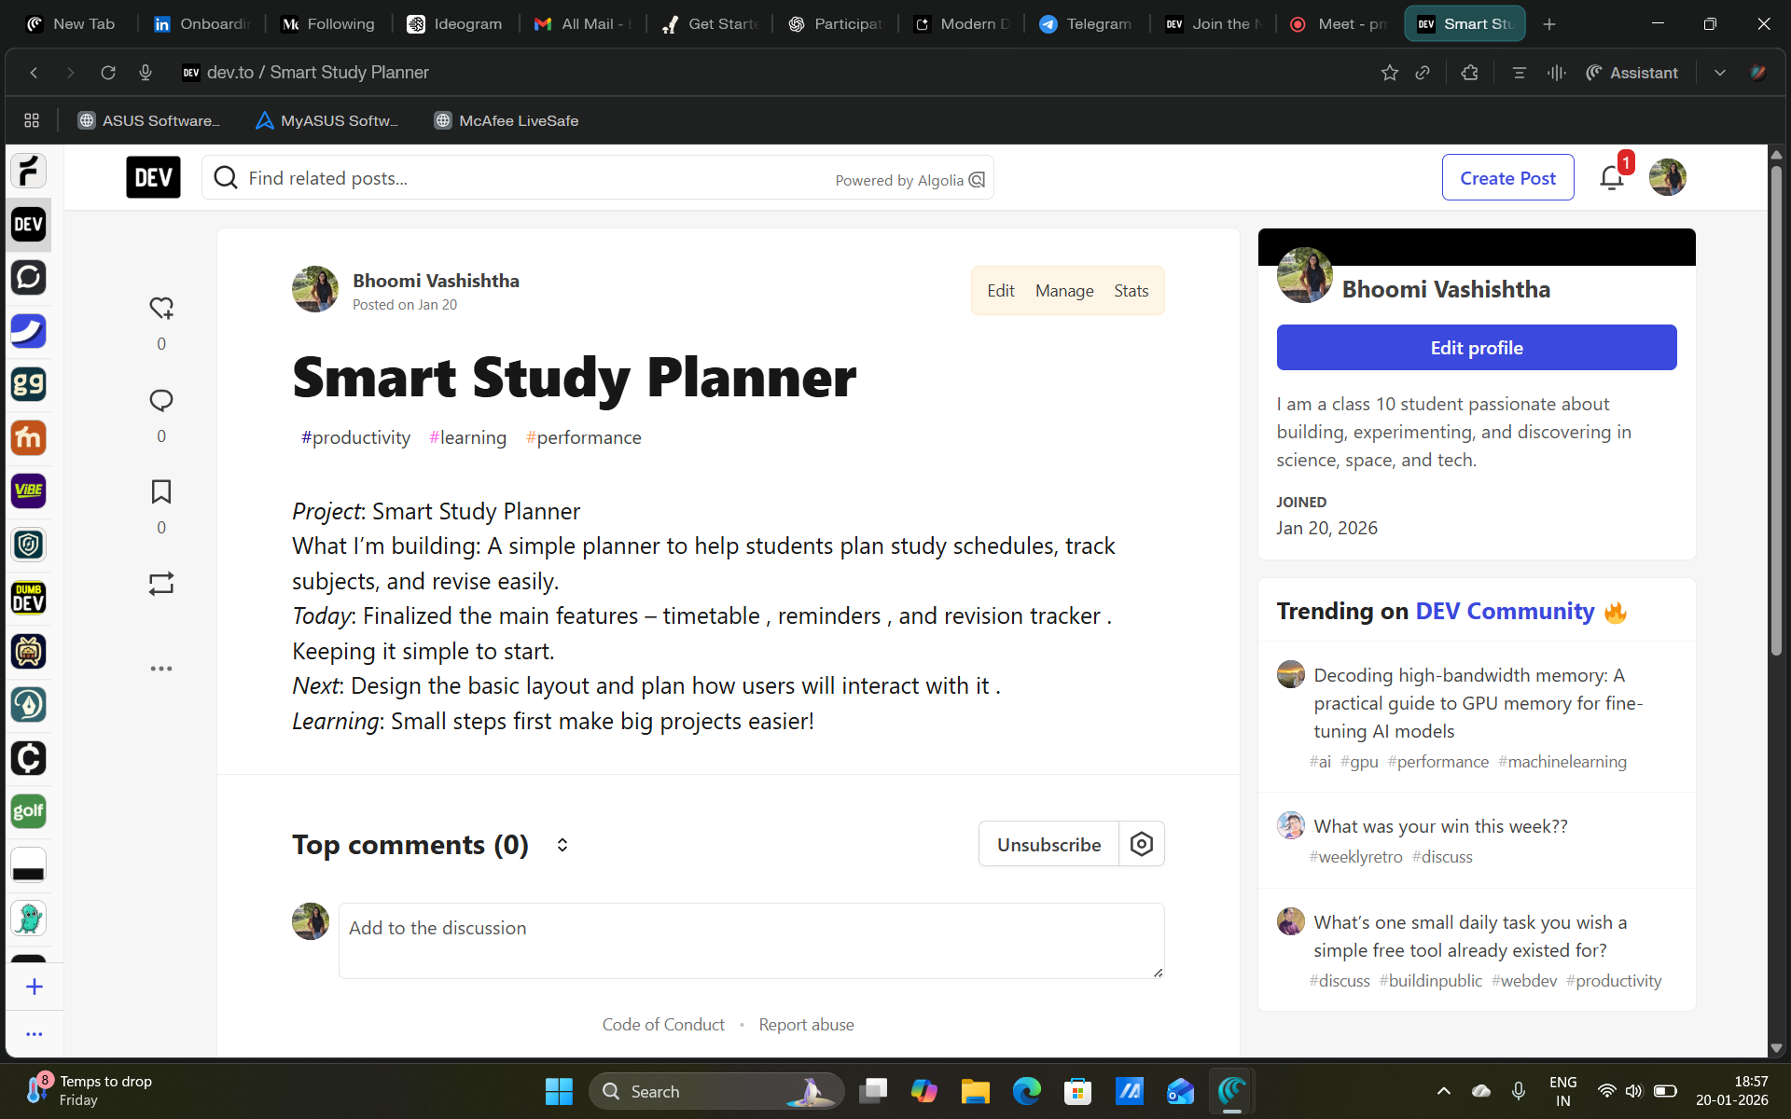Expand the Assistant dropdown chevron in browser toolbar
Screen dimensions: 1791x1119
(x=1719, y=73)
